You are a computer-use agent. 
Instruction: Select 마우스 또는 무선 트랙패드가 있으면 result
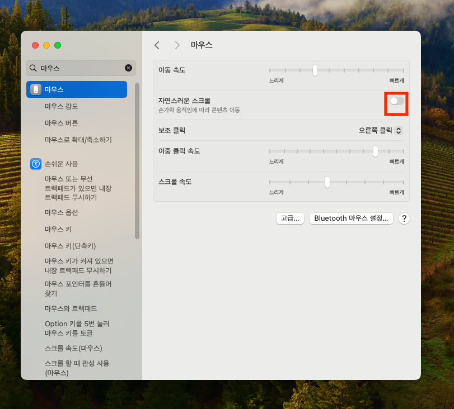[x=78, y=188]
